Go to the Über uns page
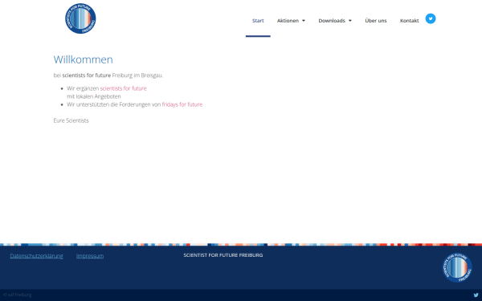Screen dimensions: 482x301 (x=376, y=21)
